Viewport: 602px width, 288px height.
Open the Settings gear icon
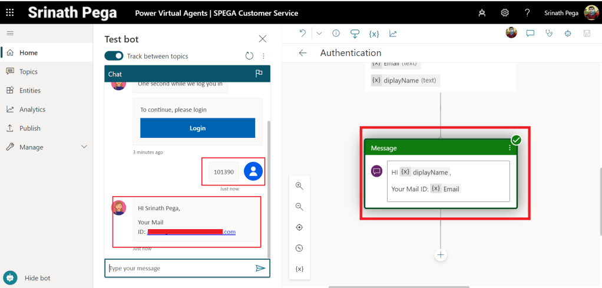pos(505,12)
